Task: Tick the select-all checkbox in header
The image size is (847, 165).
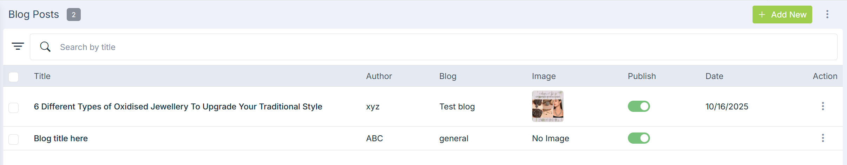Action: point(14,77)
